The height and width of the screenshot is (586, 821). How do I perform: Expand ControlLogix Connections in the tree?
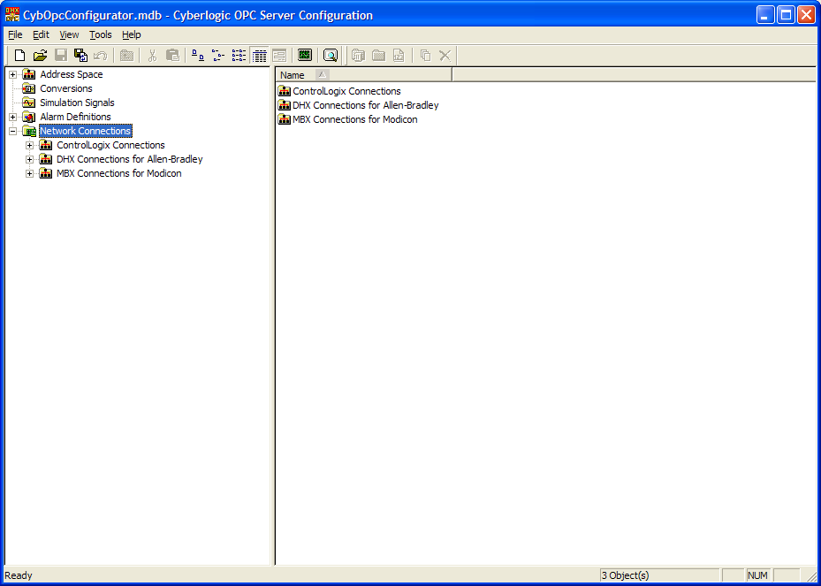click(x=29, y=145)
